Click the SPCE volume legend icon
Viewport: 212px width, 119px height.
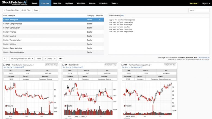[x=6, y=106]
